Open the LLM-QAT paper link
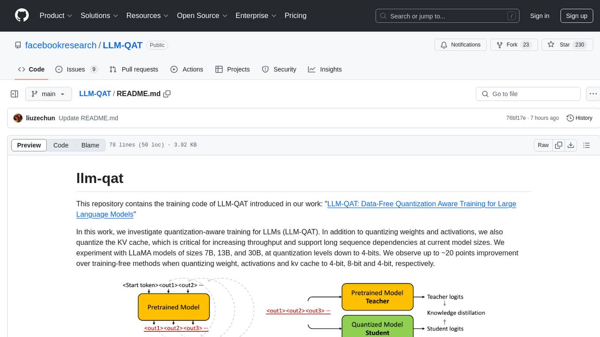This screenshot has height=337, width=600. tap(296, 209)
